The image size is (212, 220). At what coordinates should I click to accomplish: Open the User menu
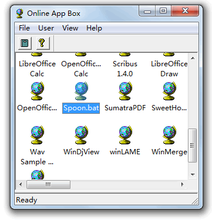[46, 28]
